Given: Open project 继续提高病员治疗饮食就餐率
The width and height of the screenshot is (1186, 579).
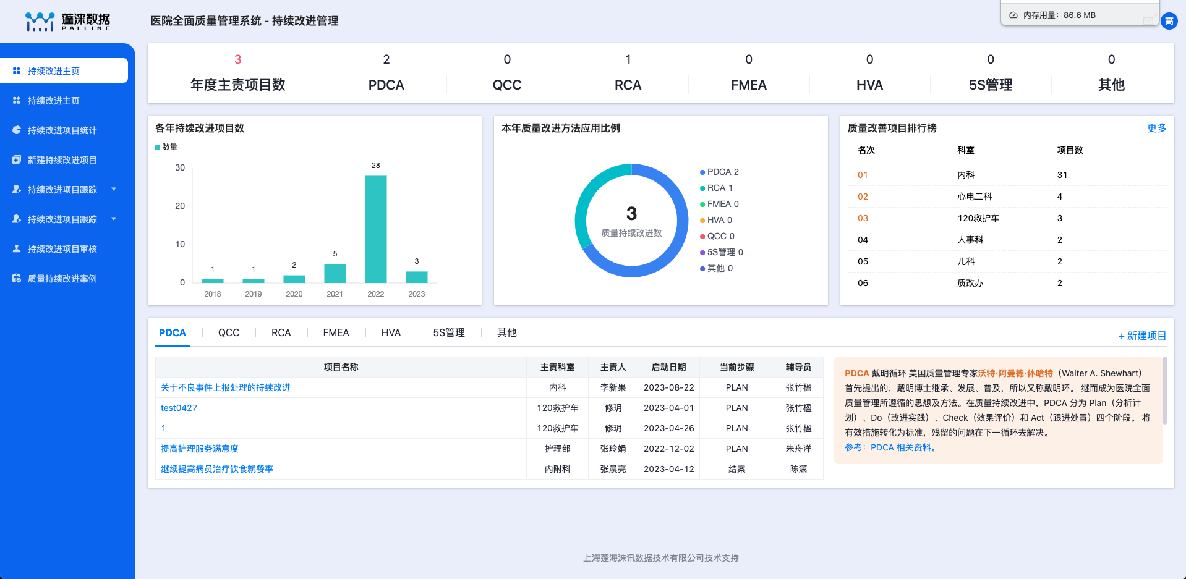Looking at the screenshot, I should pos(217,469).
